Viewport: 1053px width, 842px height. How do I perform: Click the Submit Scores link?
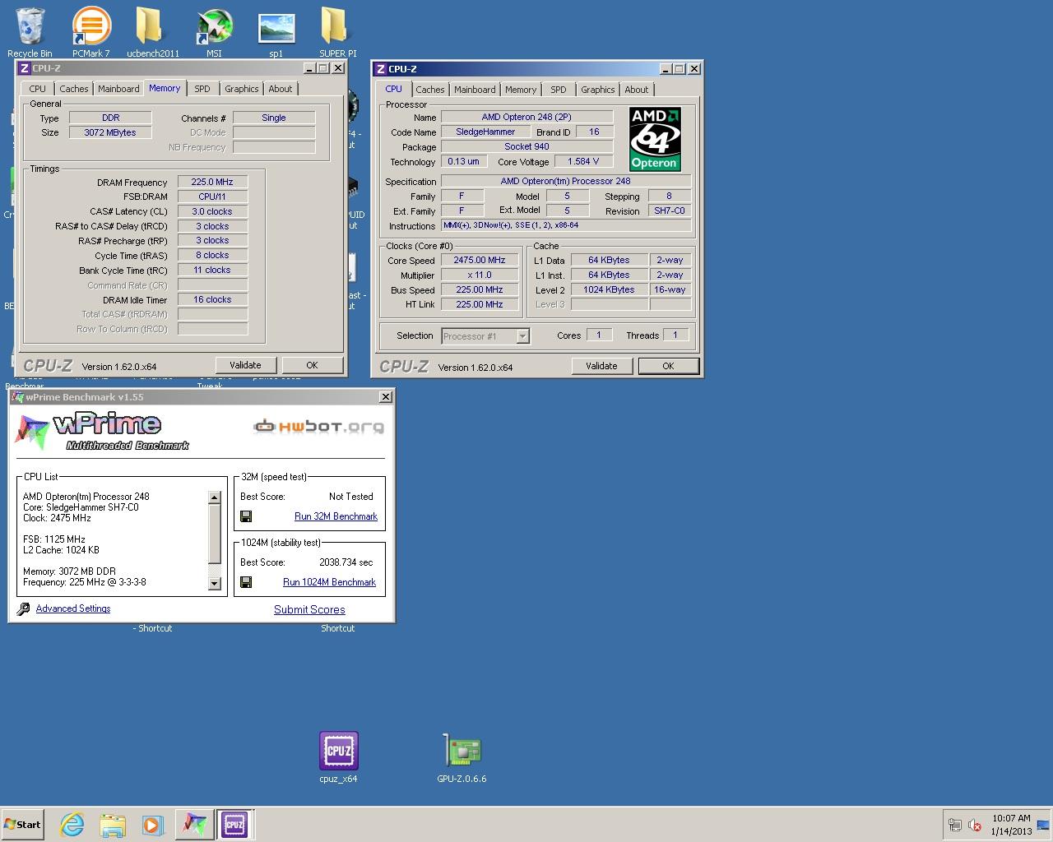pyautogui.click(x=309, y=609)
